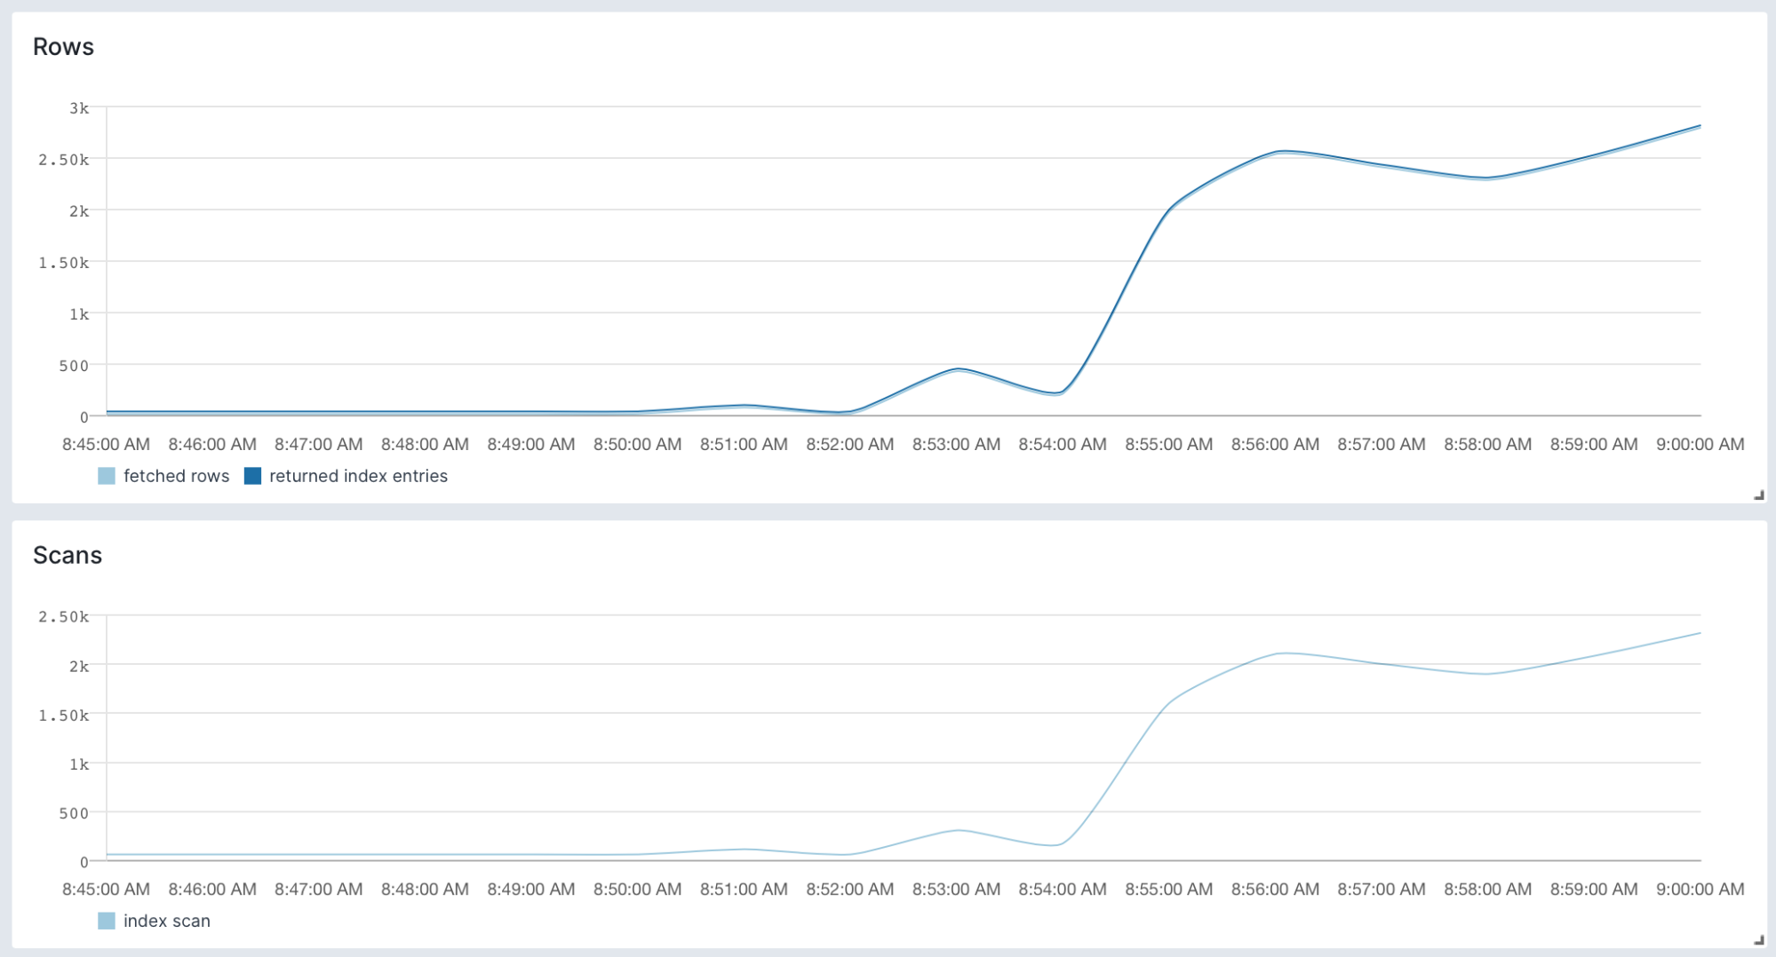Screen dimensions: 1776x957
Task: Click the fetched rows color swatch
Action: tap(107, 476)
